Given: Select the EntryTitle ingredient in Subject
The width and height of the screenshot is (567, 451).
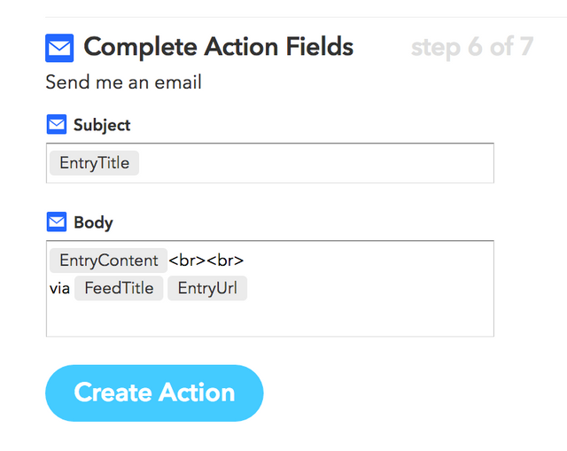Looking at the screenshot, I should tap(94, 163).
